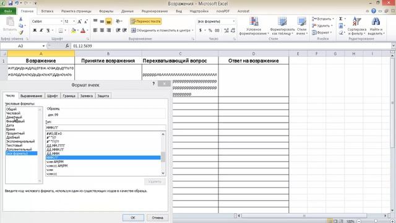The image size is (396, 223).
Task: Apply the red font color A
Action: (83, 30)
